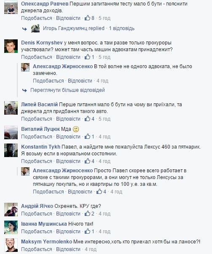The width and height of the screenshot is (212, 254).
Task: Click thumbs-up icon under Konstantin Tykh comment
Action: 87,161
